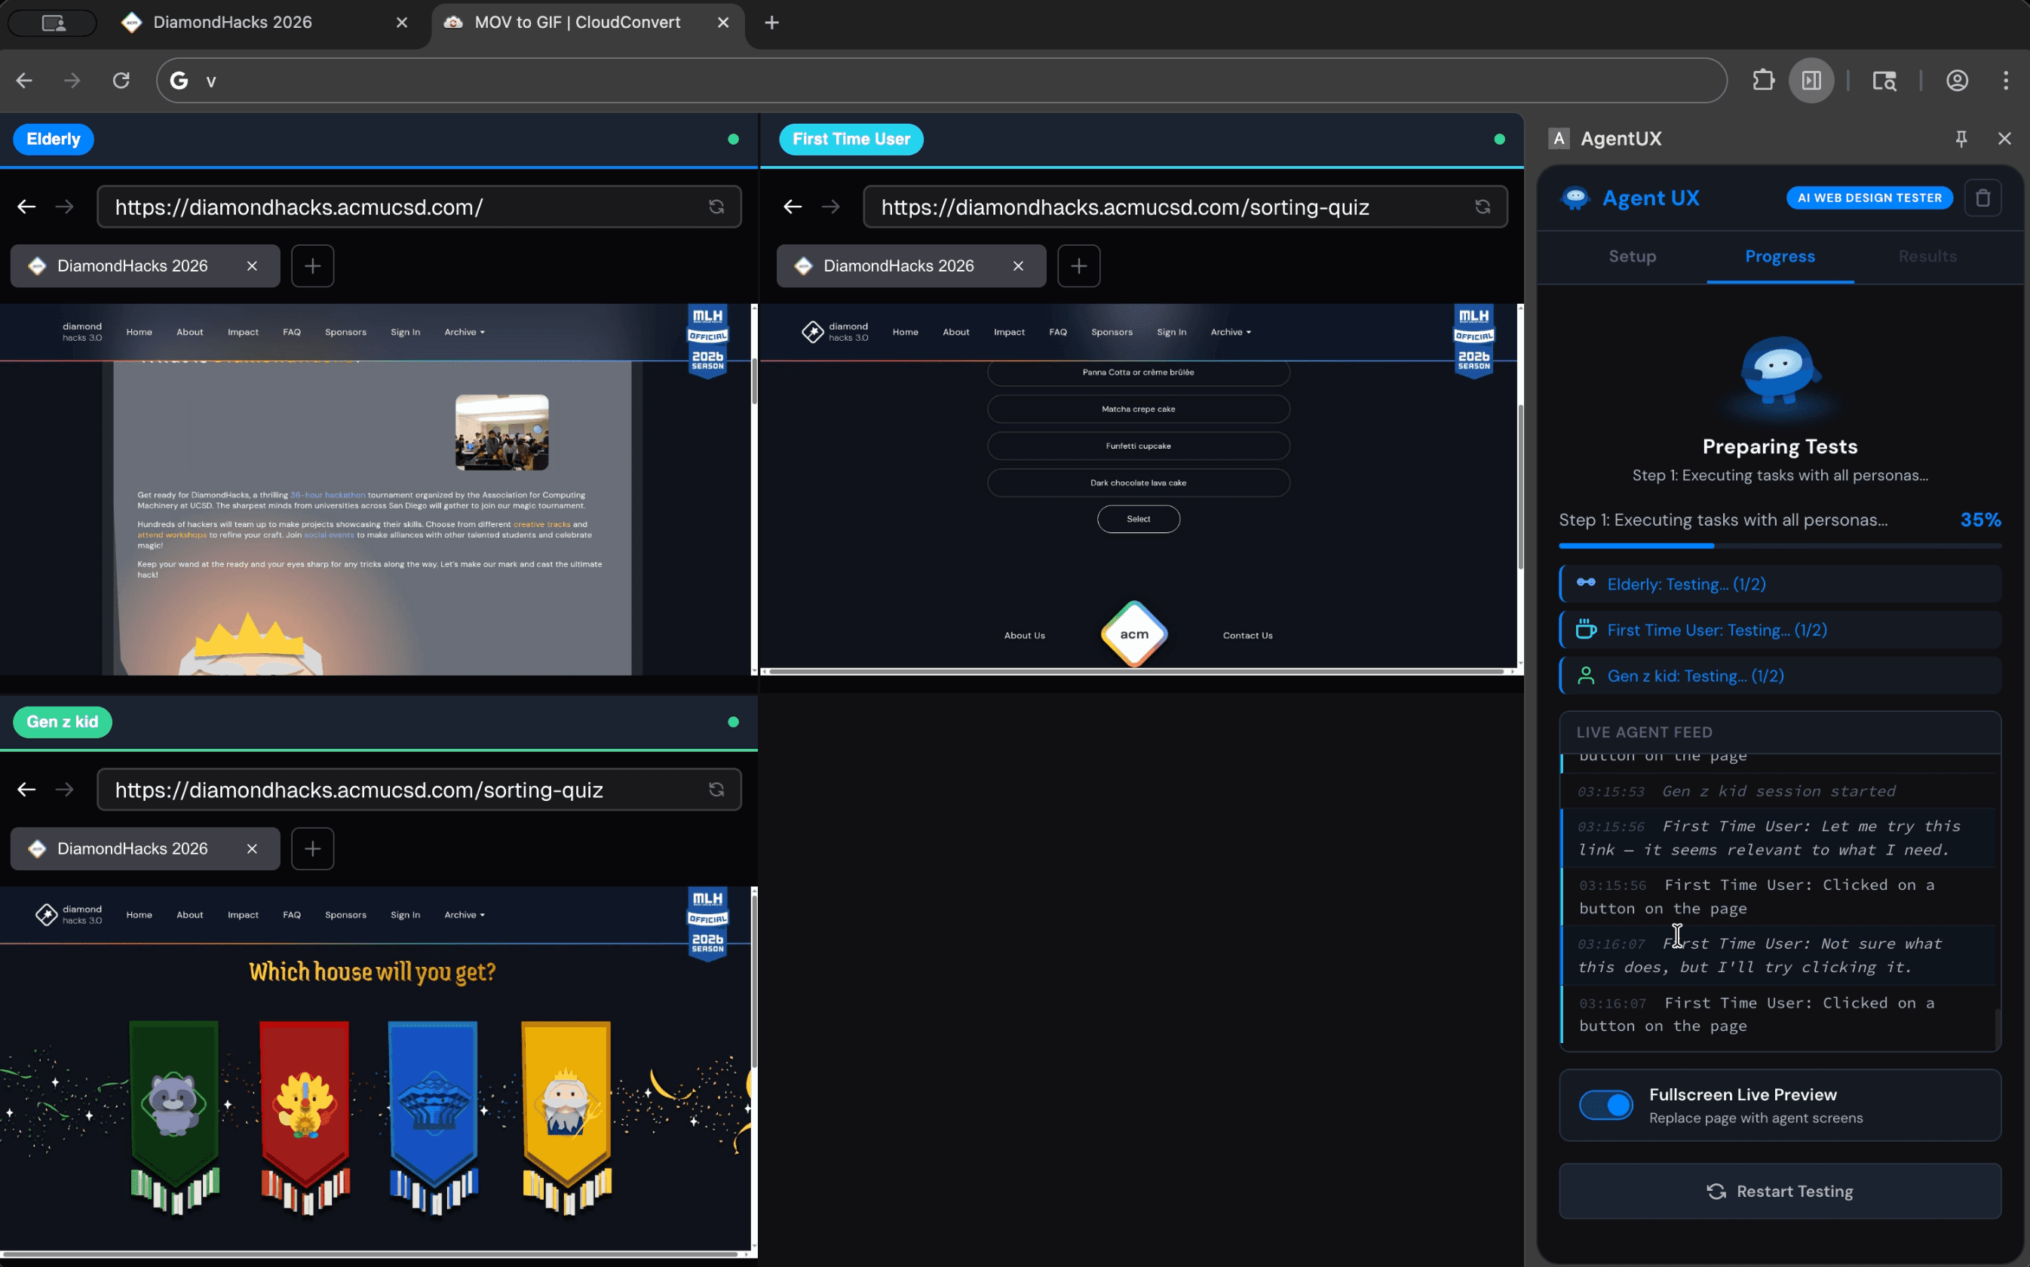Toggle off Fullscreen Live Preview switch

point(1605,1106)
